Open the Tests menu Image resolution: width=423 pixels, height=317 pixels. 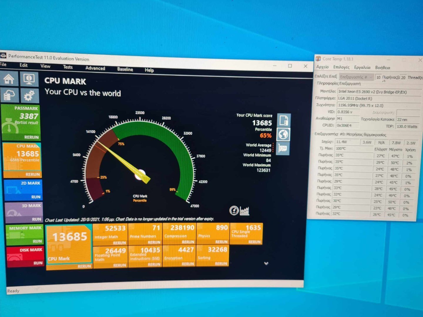[x=68, y=67]
